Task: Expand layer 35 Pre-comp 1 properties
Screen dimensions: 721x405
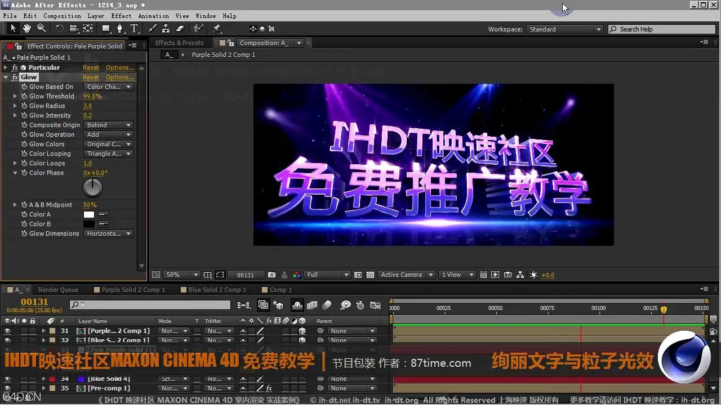Action: (x=43, y=388)
